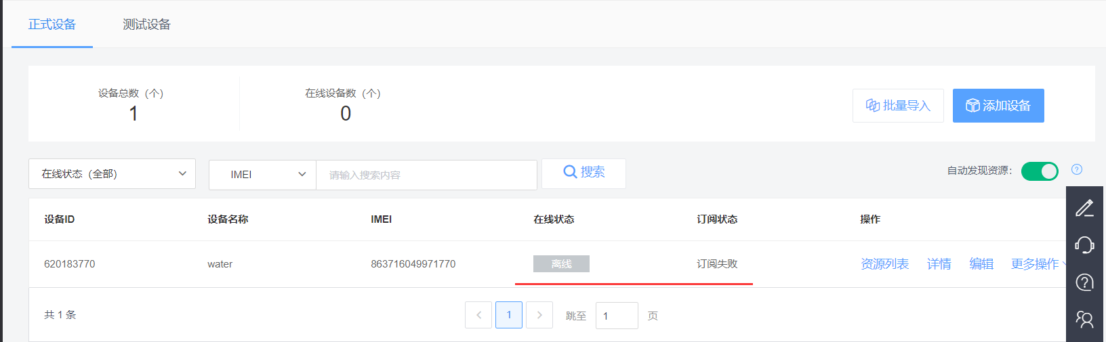Open the headset customer service icon
This screenshot has height=342, width=1106.
(x=1084, y=244)
